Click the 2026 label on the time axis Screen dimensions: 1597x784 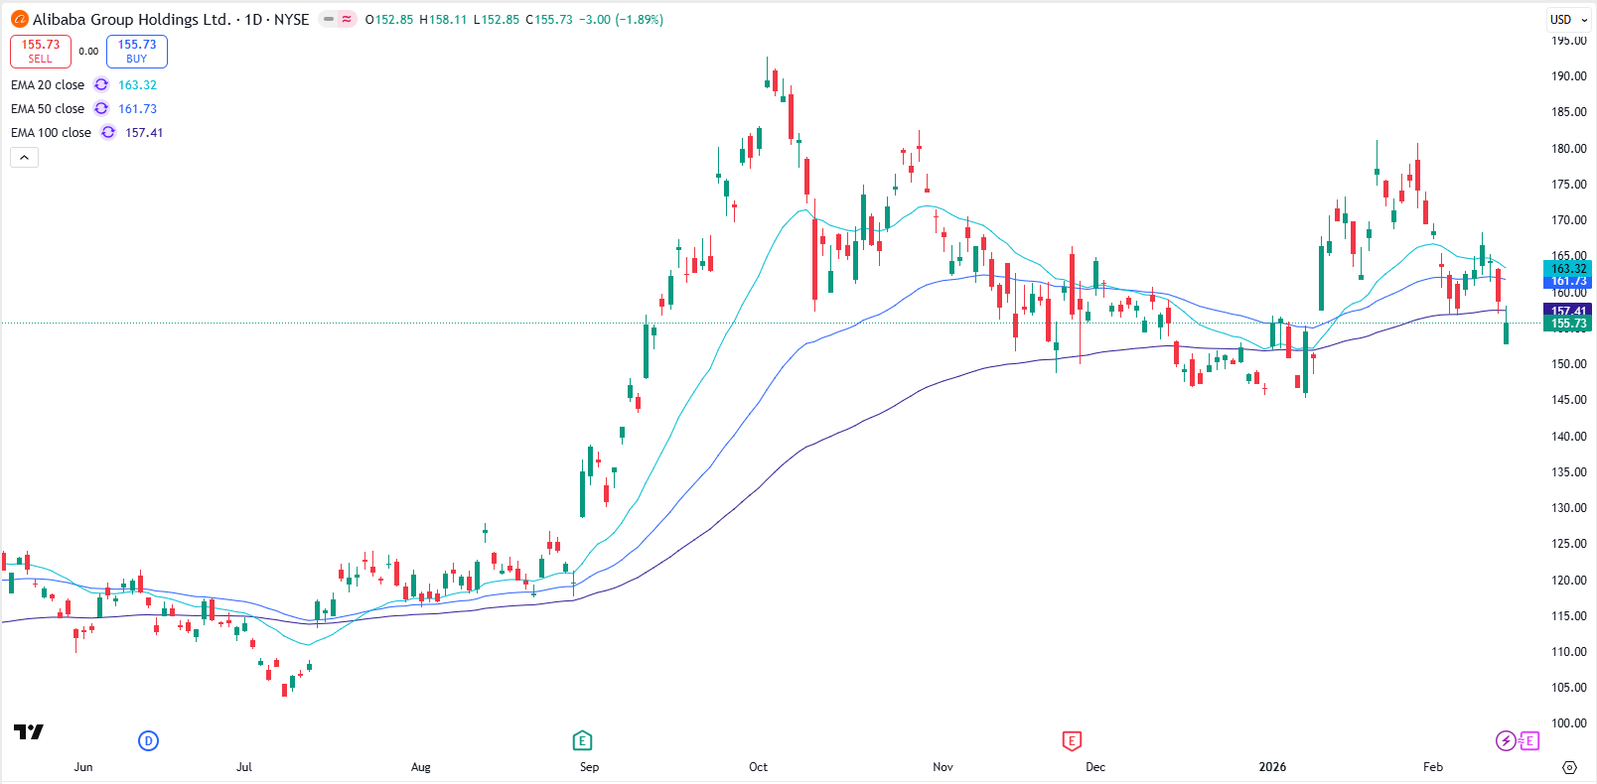coord(1272,767)
